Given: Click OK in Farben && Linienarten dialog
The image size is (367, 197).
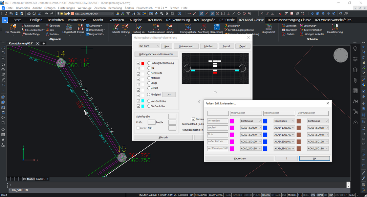Looking at the screenshot, I should (x=314, y=158).
